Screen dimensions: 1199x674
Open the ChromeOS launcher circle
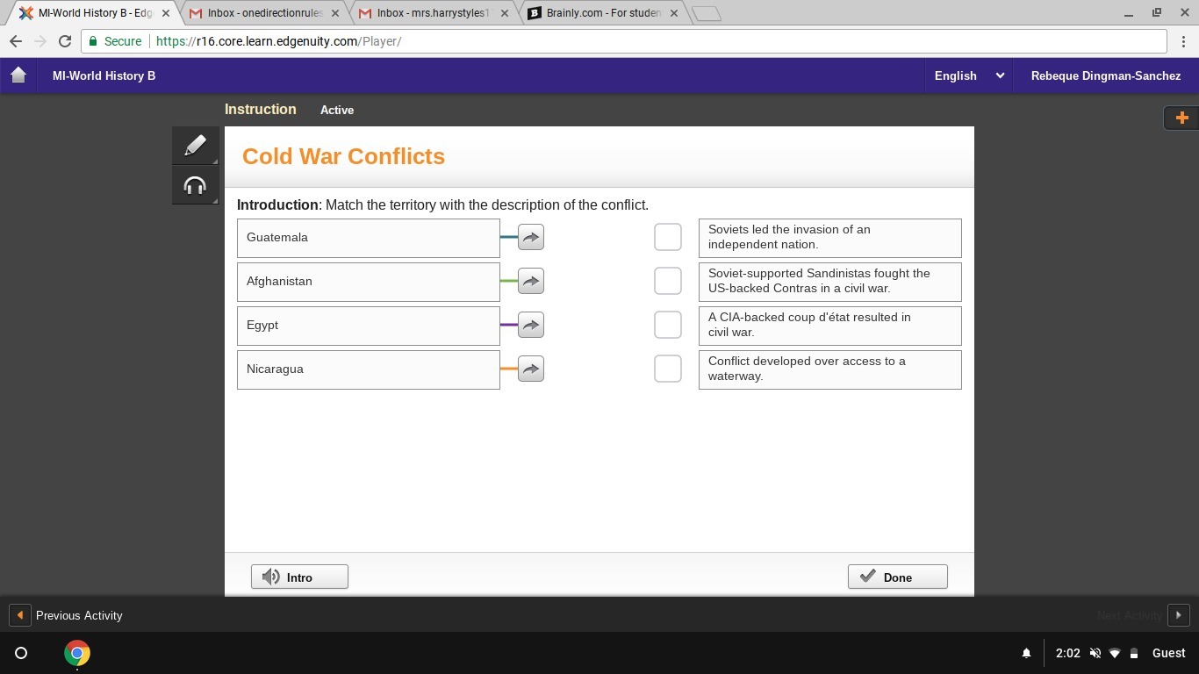coord(21,653)
